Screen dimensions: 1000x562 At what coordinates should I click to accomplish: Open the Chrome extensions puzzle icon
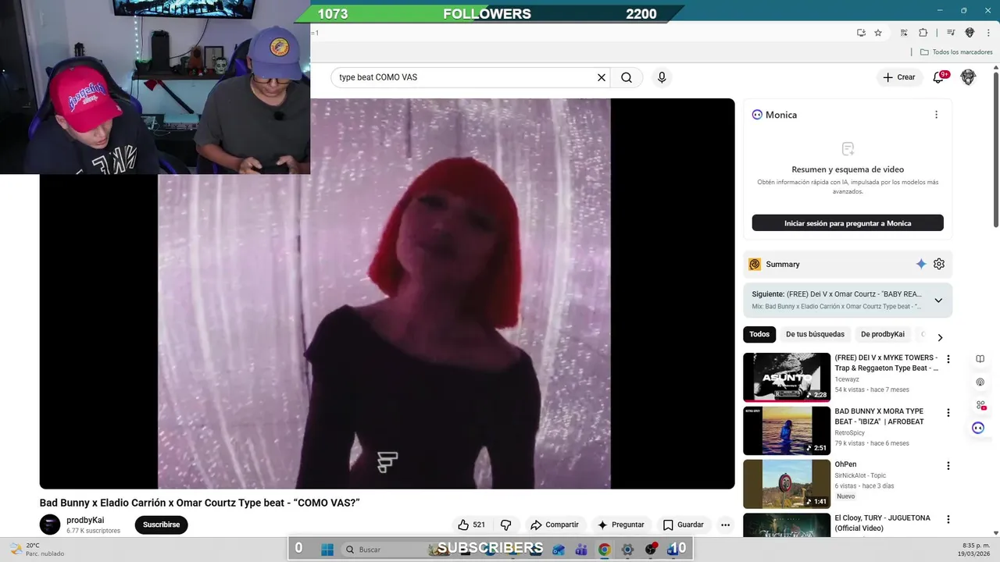tap(923, 33)
